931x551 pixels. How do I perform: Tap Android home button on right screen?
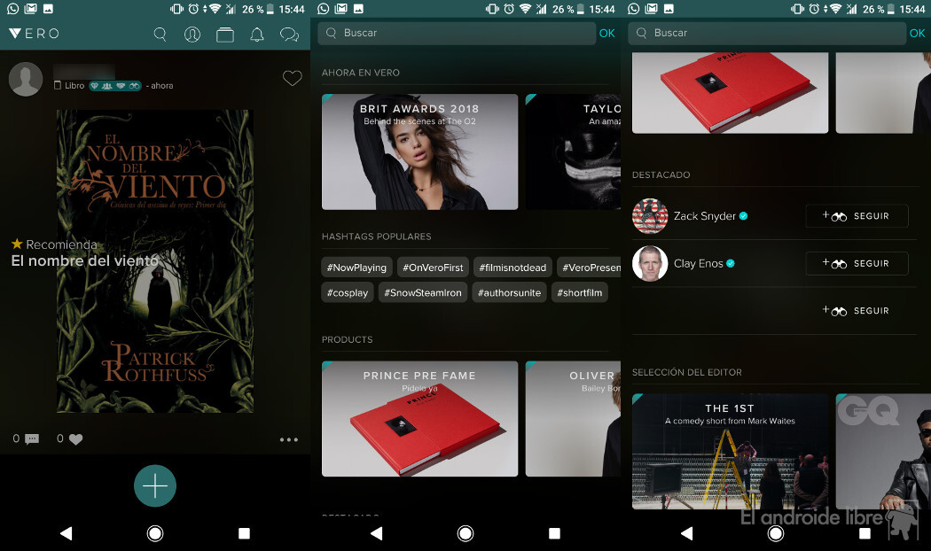(x=776, y=533)
